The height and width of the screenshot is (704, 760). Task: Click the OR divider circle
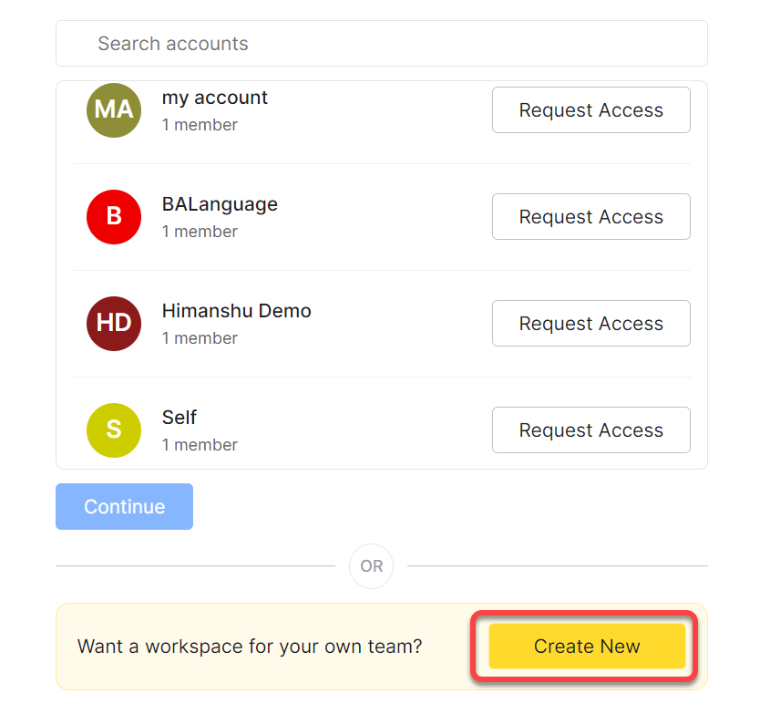click(x=372, y=566)
